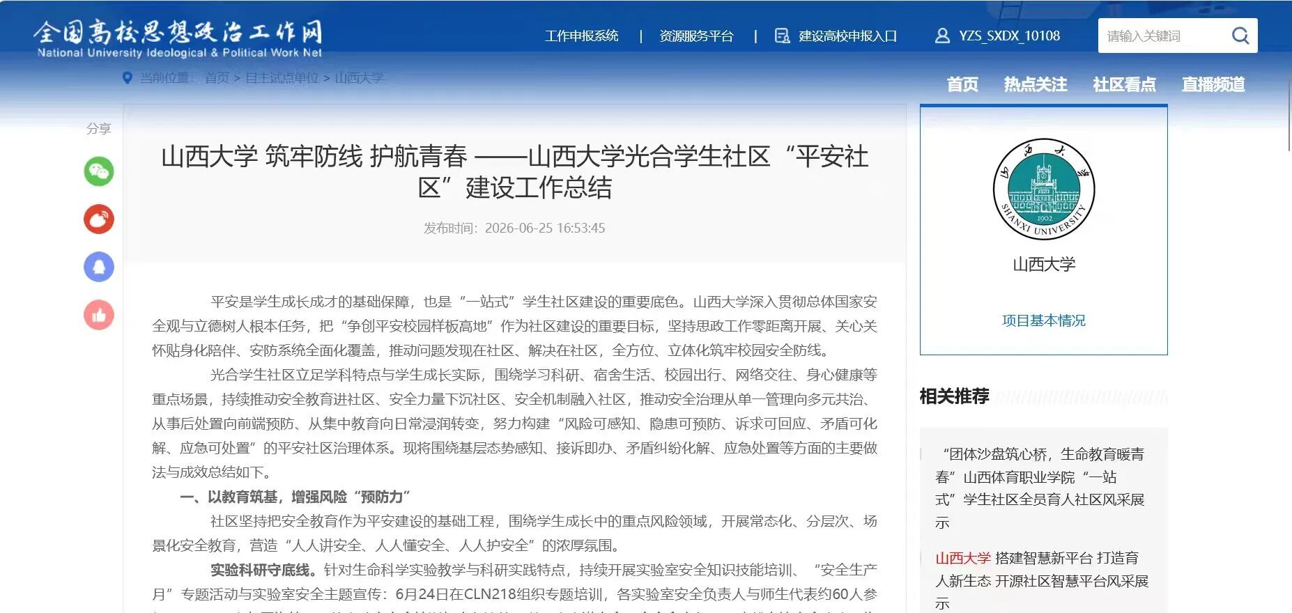Open 项目基本情况 link
Screen dimensions: 1292x613
(x=1043, y=320)
